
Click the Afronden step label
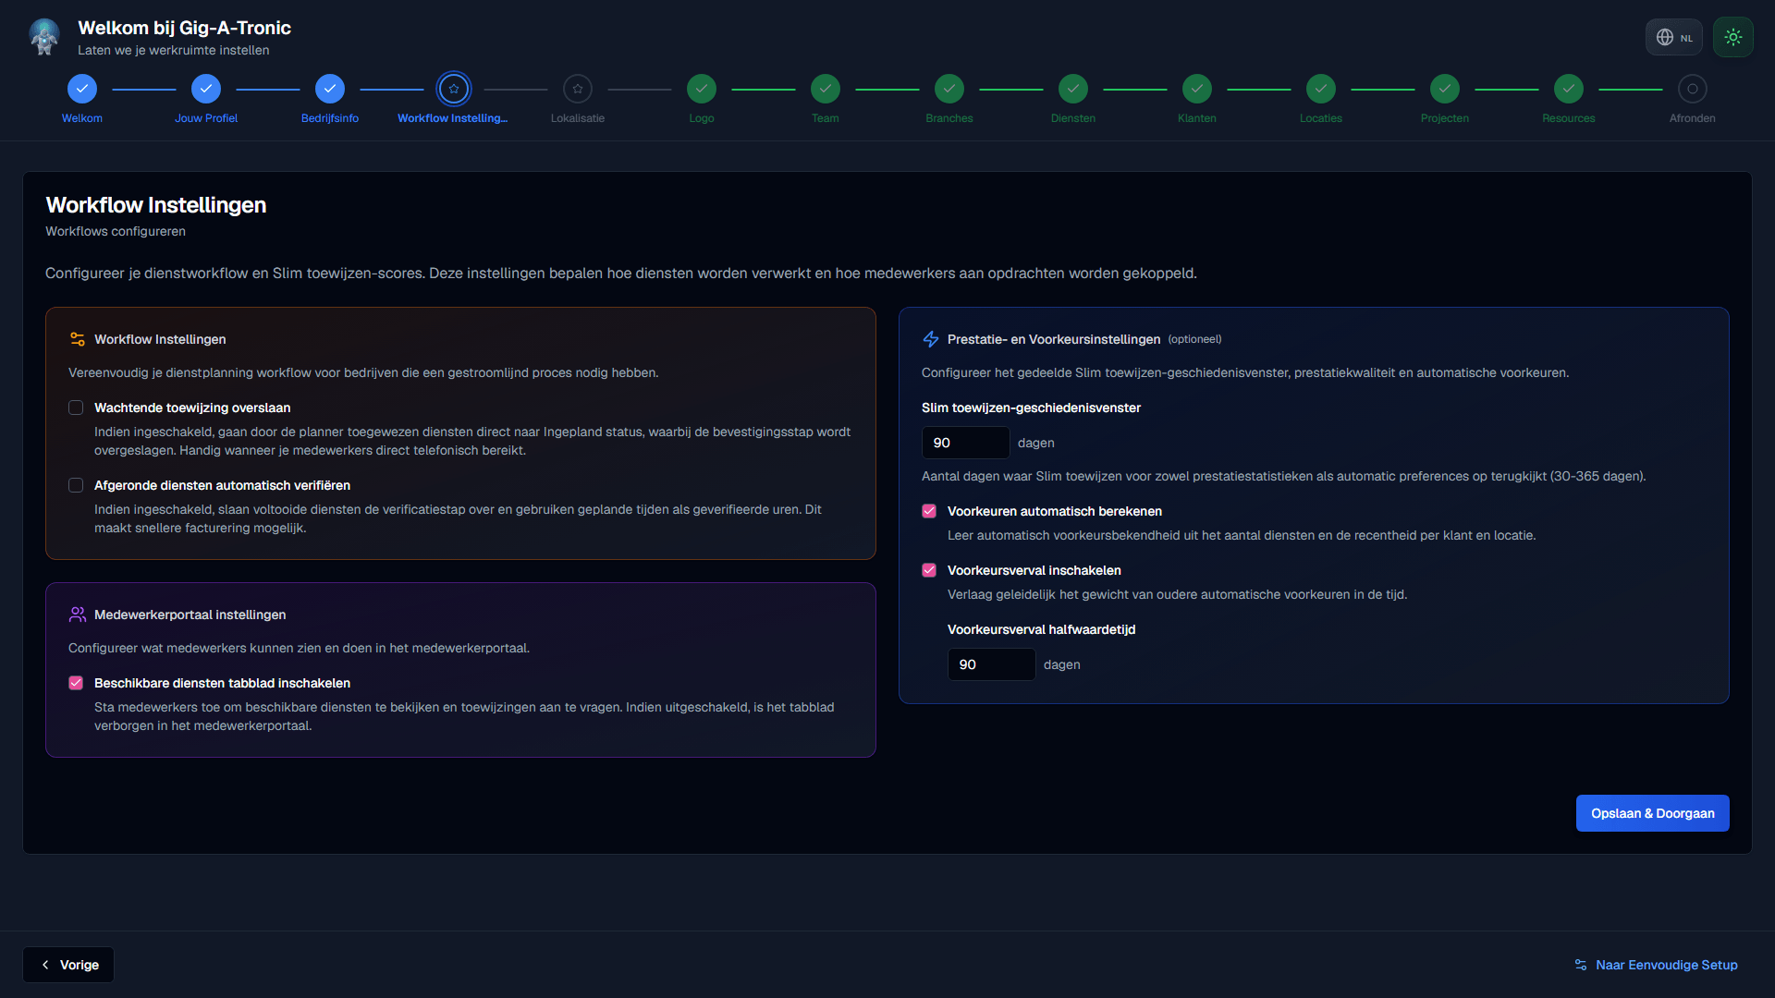pos(1693,118)
